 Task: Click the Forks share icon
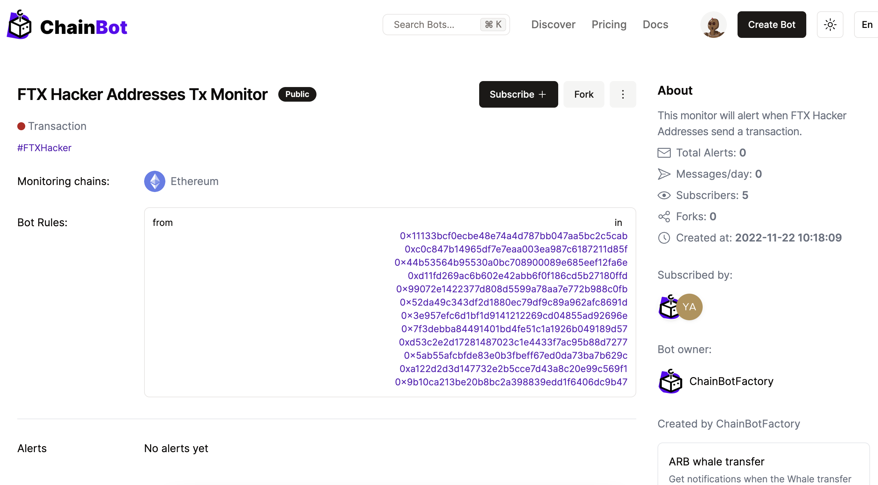point(663,217)
